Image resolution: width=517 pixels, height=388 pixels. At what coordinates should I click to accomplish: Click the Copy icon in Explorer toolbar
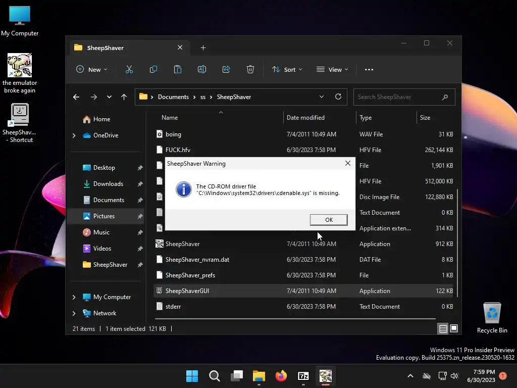(153, 70)
